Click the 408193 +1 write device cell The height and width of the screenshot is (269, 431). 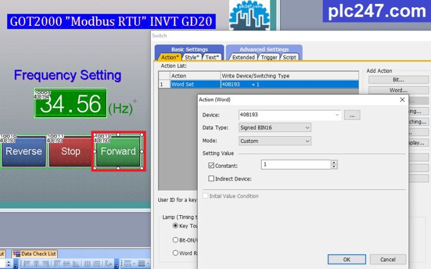coord(290,84)
